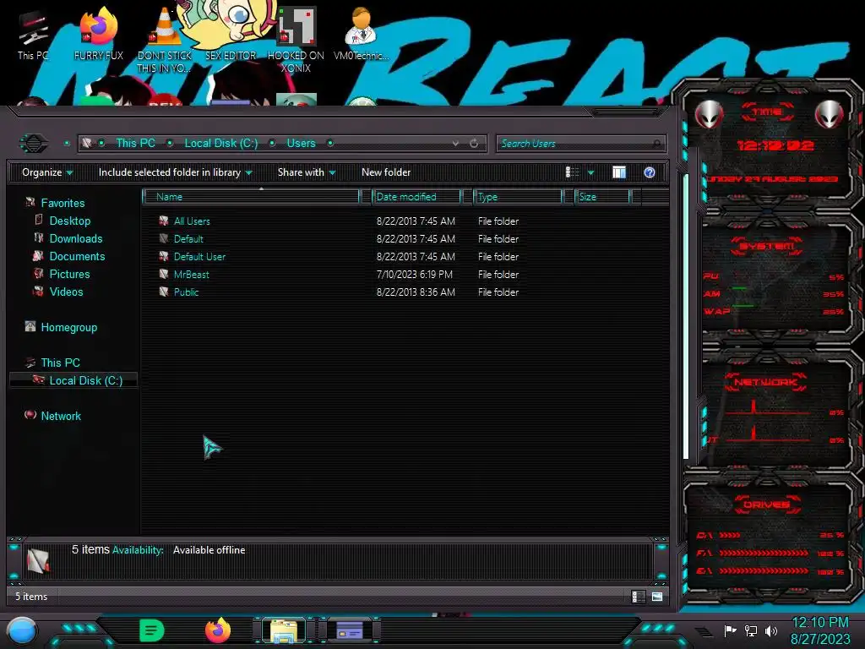Open the VM0Technic desktop icon

361,35
